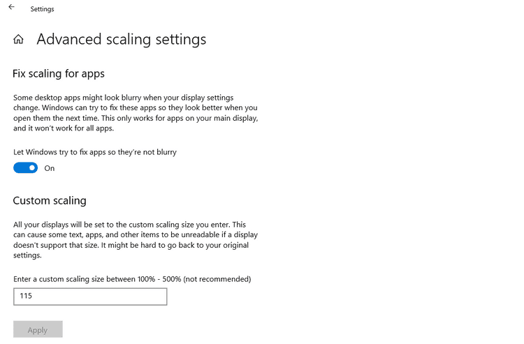Click the "On" label beside the switch
The width and height of the screenshot is (524, 344).
[x=50, y=168]
